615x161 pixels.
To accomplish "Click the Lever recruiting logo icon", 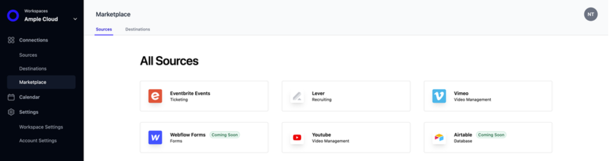I will pyautogui.click(x=297, y=96).
